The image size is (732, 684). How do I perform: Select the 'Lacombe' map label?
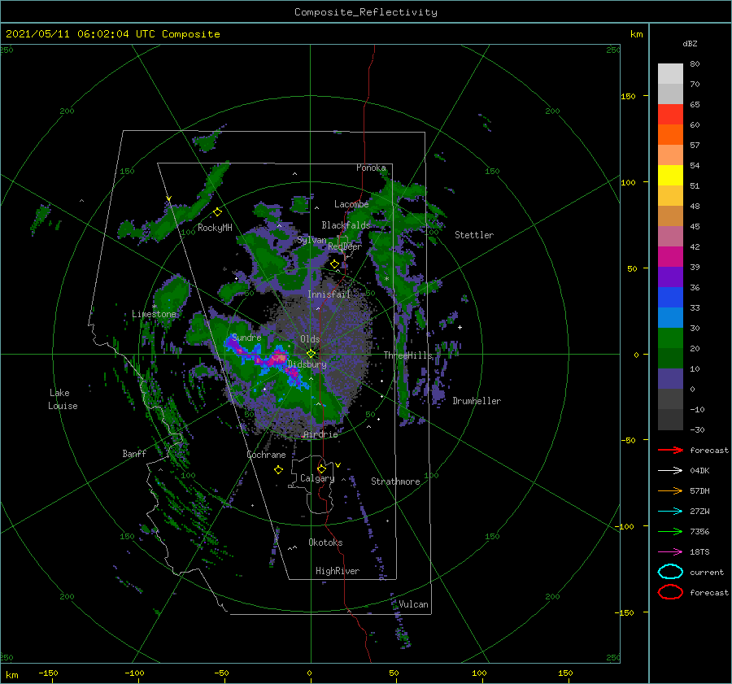[351, 204]
